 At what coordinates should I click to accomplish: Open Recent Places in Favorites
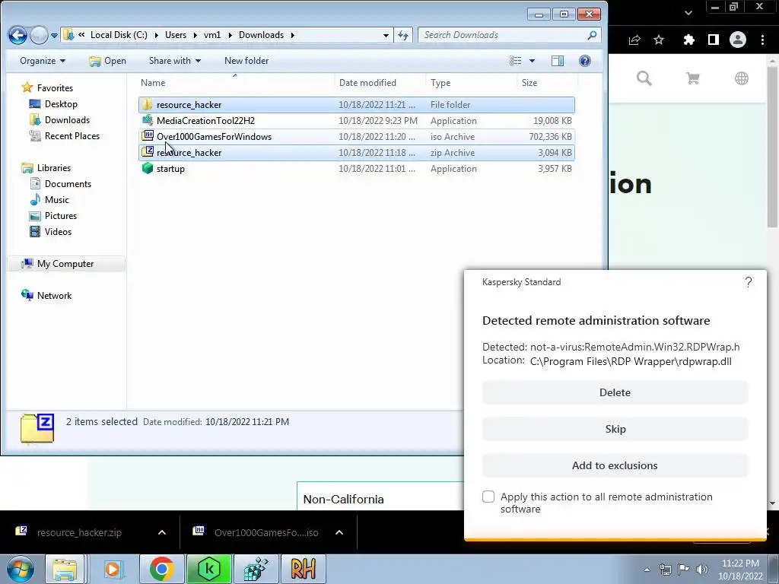(x=65, y=135)
